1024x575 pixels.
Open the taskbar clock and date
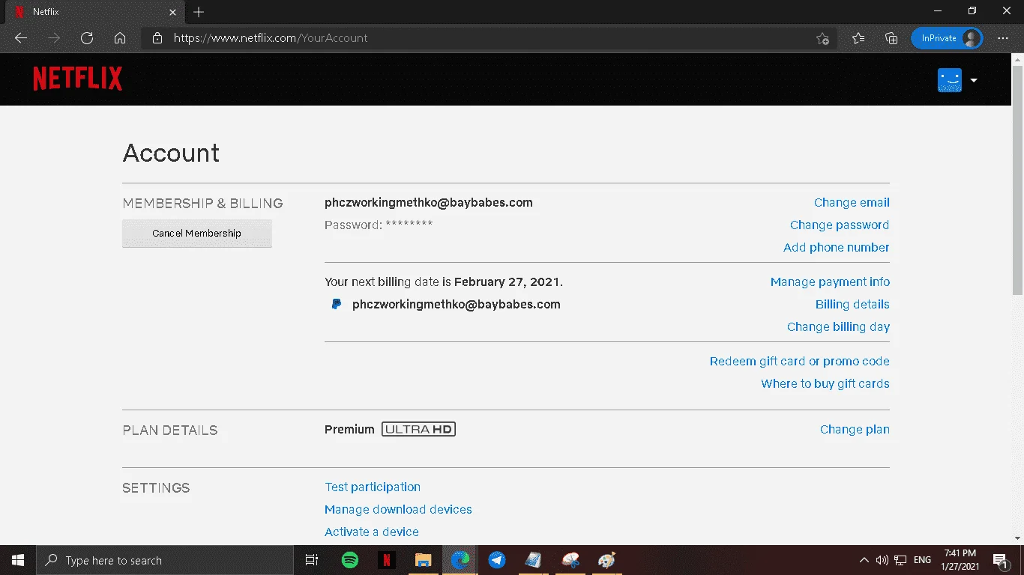960,560
